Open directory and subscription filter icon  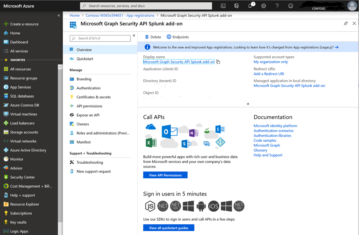pyautogui.click(x=236, y=6)
